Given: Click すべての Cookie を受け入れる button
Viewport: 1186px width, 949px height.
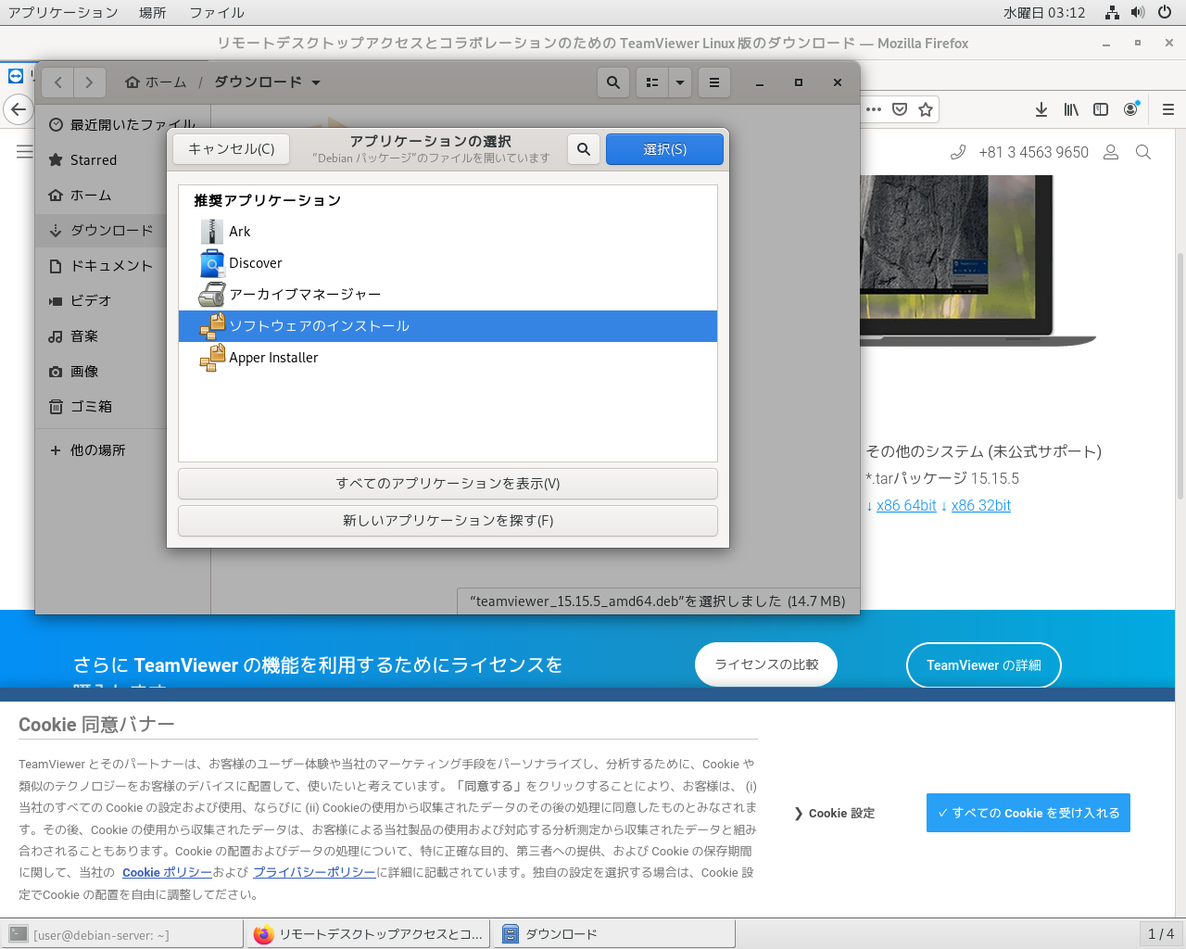Looking at the screenshot, I should pyautogui.click(x=1028, y=813).
